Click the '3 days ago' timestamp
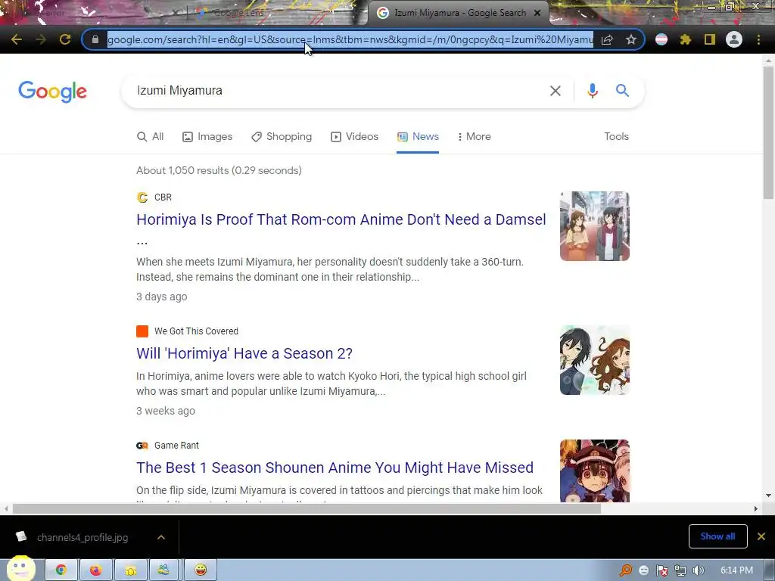 (x=162, y=297)
